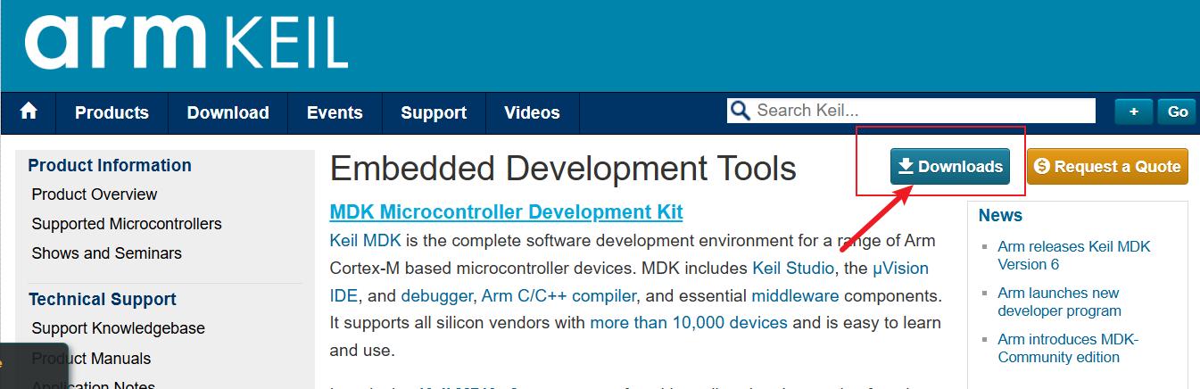Open MDK Microcontroller Development Kit heading link
The image size is (1200, 389).
click(506, 212)
